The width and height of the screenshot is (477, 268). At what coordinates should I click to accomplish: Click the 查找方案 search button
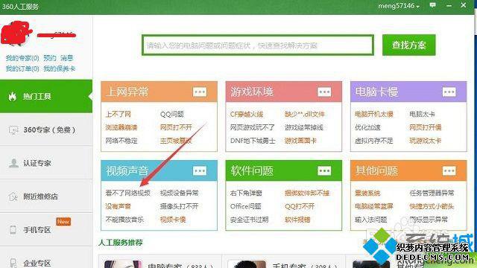pyautogui.click(x=409, y=45)
